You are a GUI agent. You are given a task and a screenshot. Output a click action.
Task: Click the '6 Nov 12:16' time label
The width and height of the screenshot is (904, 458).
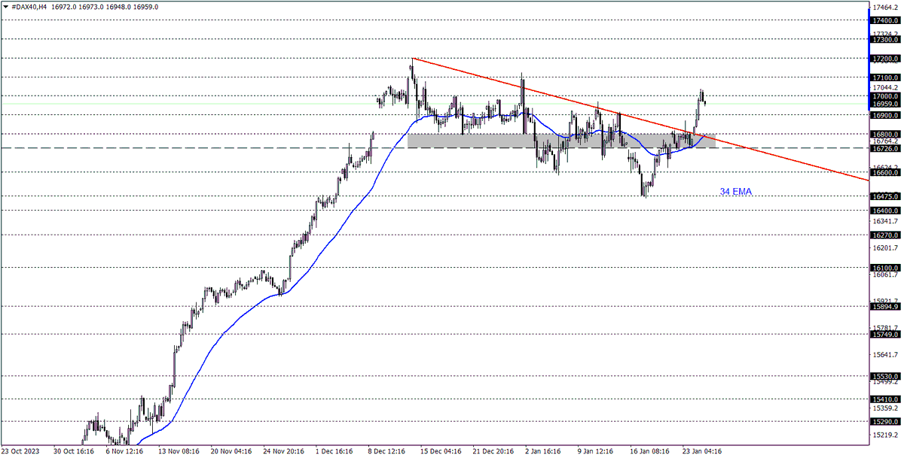(124, 451)
